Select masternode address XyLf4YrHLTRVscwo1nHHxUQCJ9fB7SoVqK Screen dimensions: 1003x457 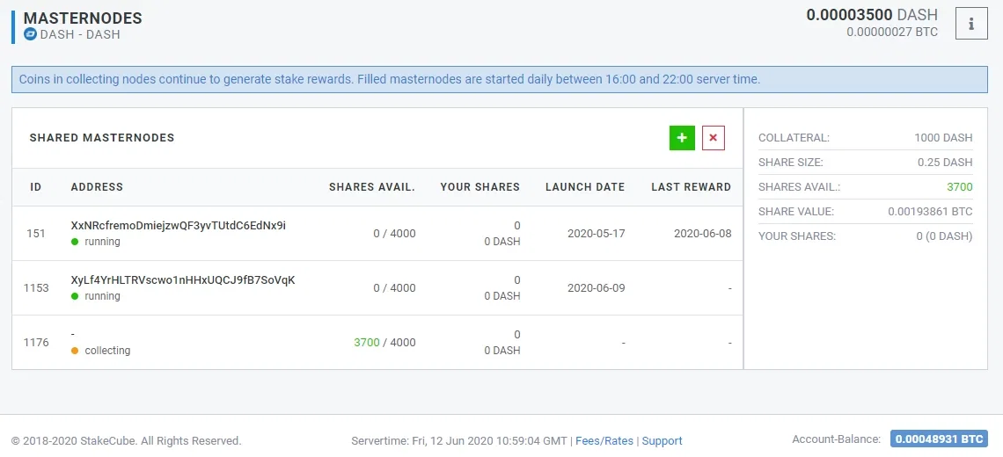click(183, 280)
